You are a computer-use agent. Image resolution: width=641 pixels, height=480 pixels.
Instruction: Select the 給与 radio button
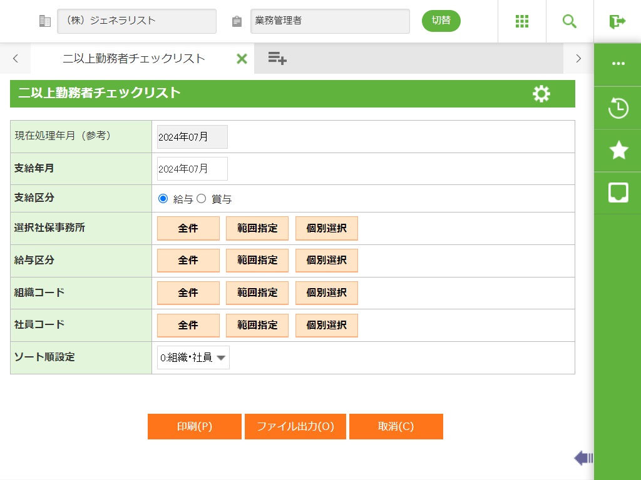pos(163,199)
